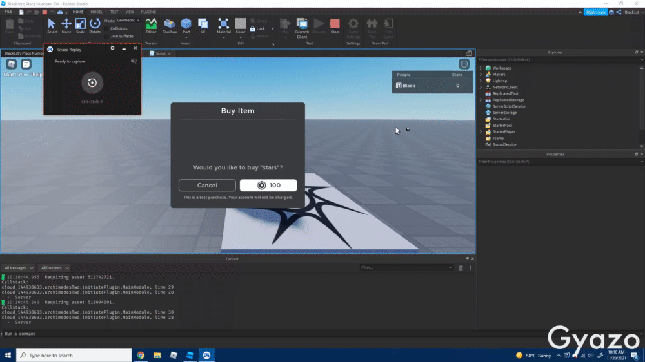This screenshot has width=645, height=362.
Task: Select the Select tool in ribbon
Action: 52,26
